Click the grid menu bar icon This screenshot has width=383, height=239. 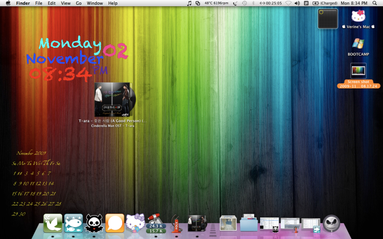pos(306,3)
